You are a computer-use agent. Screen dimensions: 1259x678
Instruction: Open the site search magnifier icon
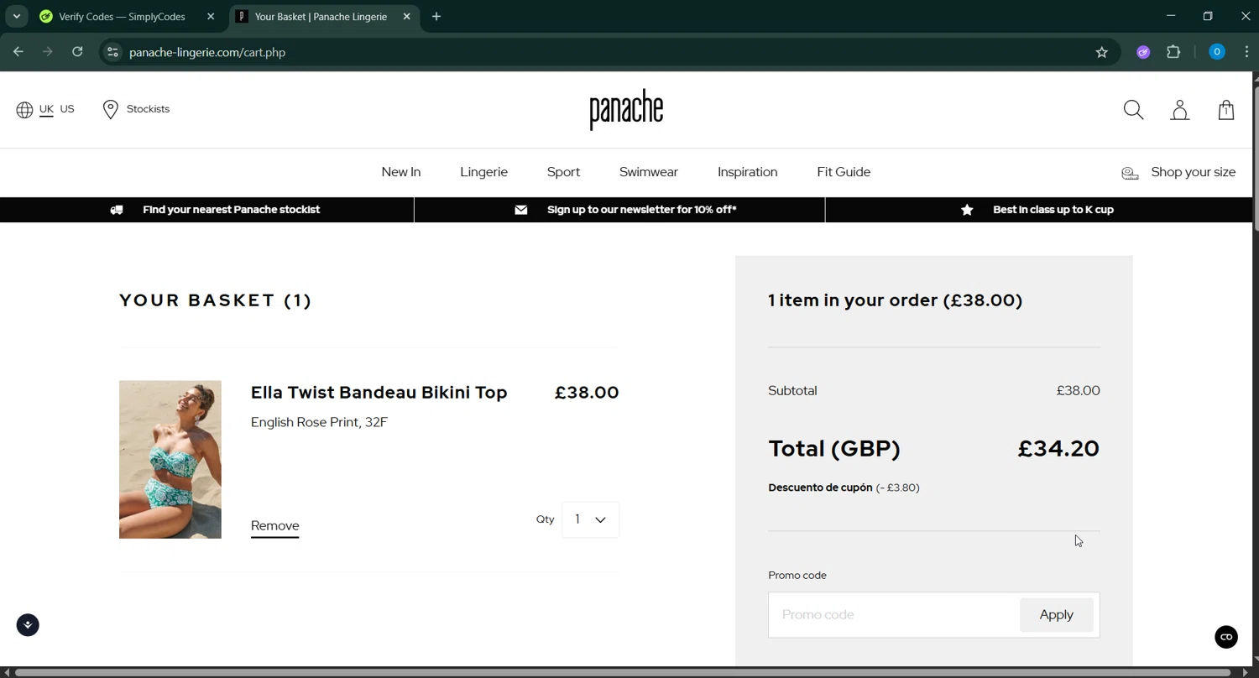pyautogui.click(x=1133, y=110)
